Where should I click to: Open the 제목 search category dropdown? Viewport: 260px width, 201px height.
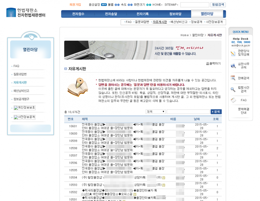pos(155,112)
